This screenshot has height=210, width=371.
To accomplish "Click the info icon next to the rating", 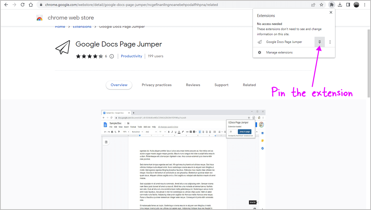I will pyautogui.click(x=111, y=56).
